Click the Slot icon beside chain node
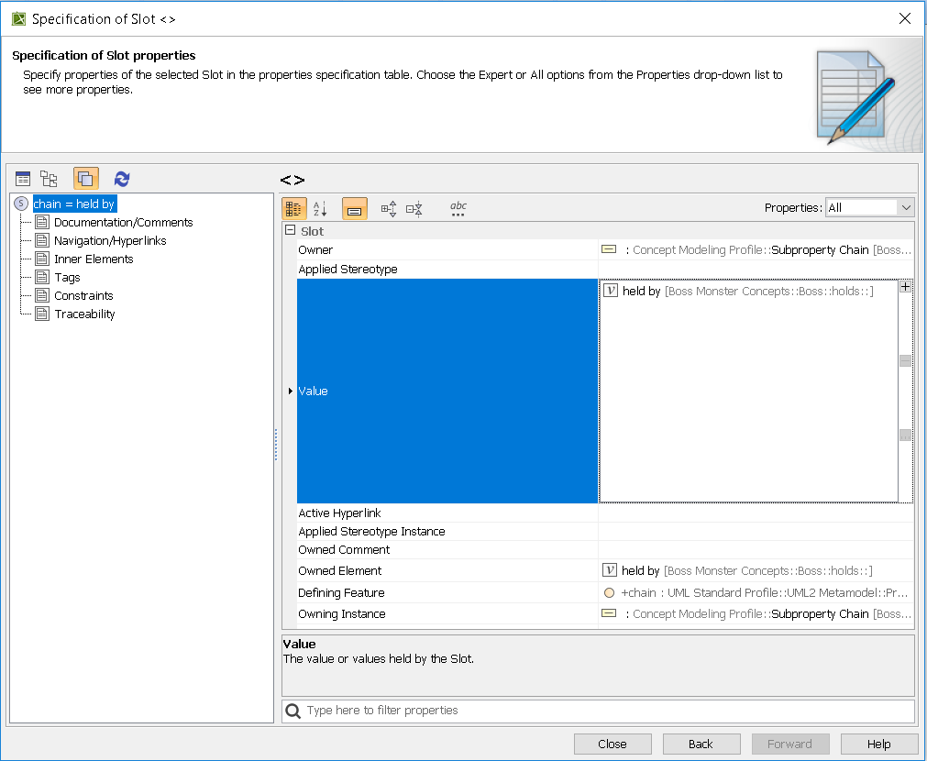This screenshot has width=927, height=761. (x=21, y=204)
